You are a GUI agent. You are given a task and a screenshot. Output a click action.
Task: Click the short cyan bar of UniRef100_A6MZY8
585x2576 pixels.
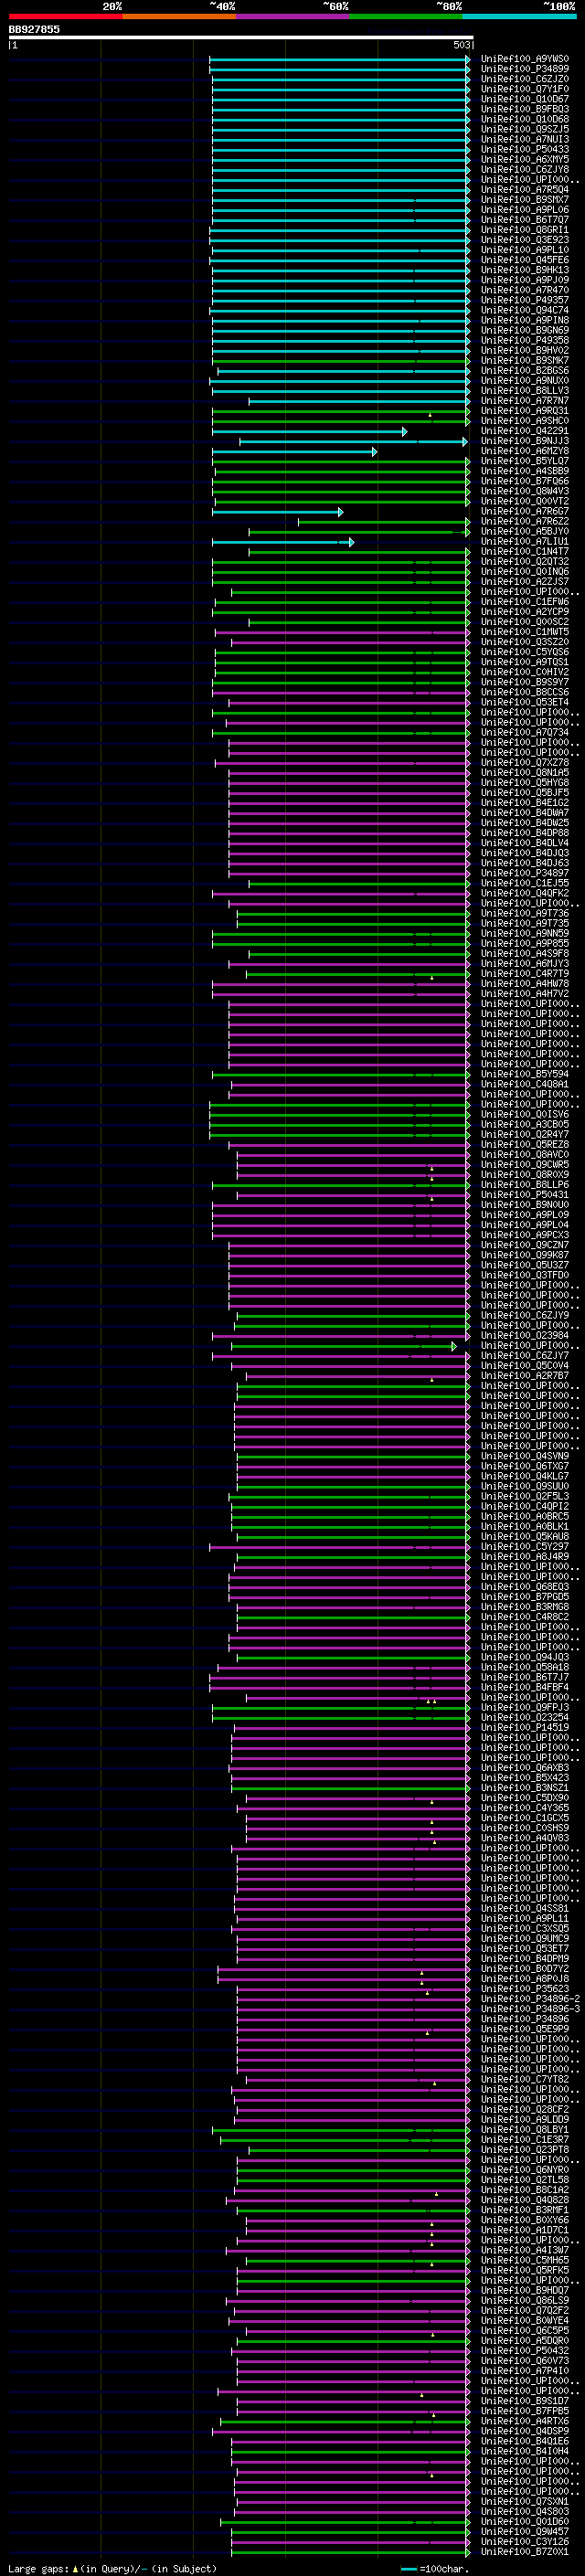coord(294,452)
